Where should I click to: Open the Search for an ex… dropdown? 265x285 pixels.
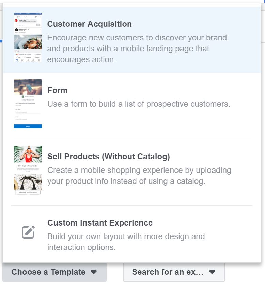[x=168, y=272]
